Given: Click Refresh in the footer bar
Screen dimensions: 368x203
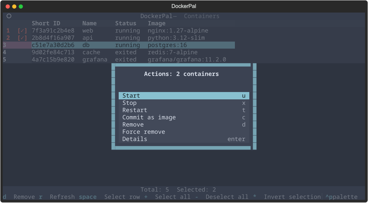Looking at the screenshot, I should (62, 197).
